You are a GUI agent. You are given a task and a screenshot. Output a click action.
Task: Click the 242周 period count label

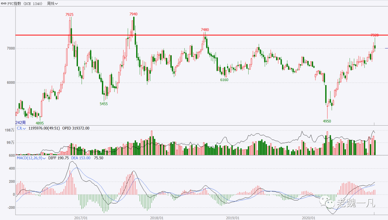tap(20, 123)
